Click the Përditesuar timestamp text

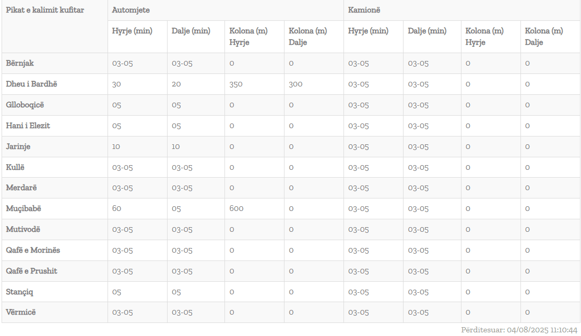[519, 330]
